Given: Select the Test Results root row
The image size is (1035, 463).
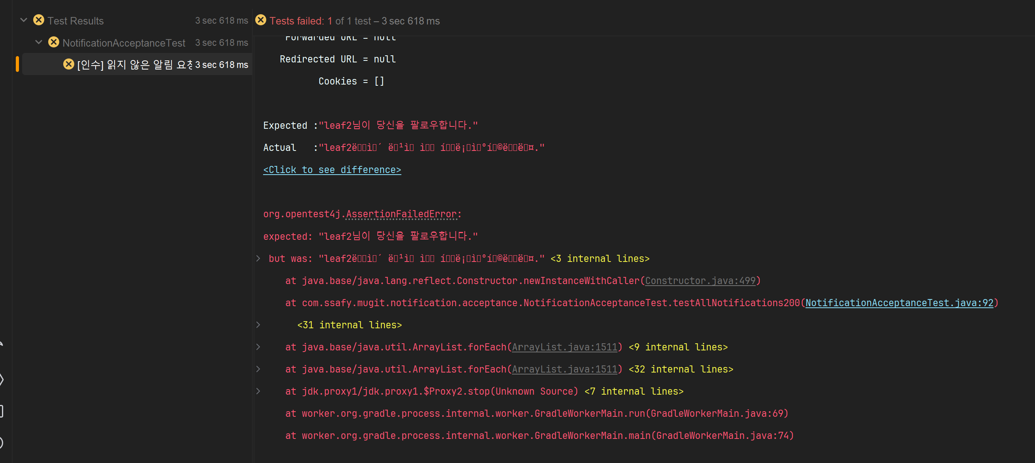Looking at the screenshot, I should [x=136, y=21].
